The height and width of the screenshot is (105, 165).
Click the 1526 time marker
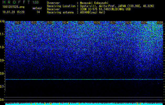coord(97,23)
